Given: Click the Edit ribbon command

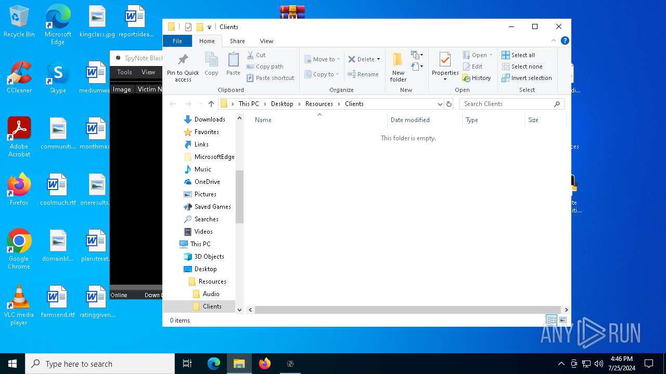Looking at the screenshot, I should pos(472,66).
